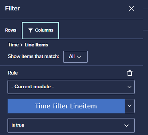Click the arrow icon in Current module box
This screenshot has width=148, height=135.
click(x=129, y=87)
